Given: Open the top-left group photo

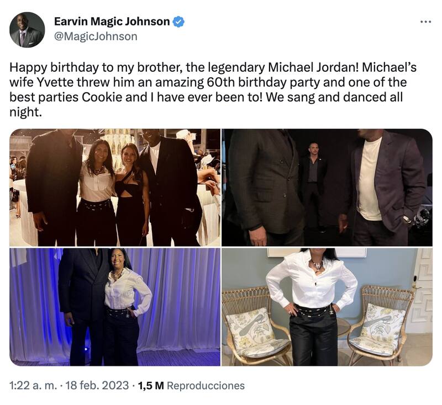Looking at the screenshot, I should point(114,188).
